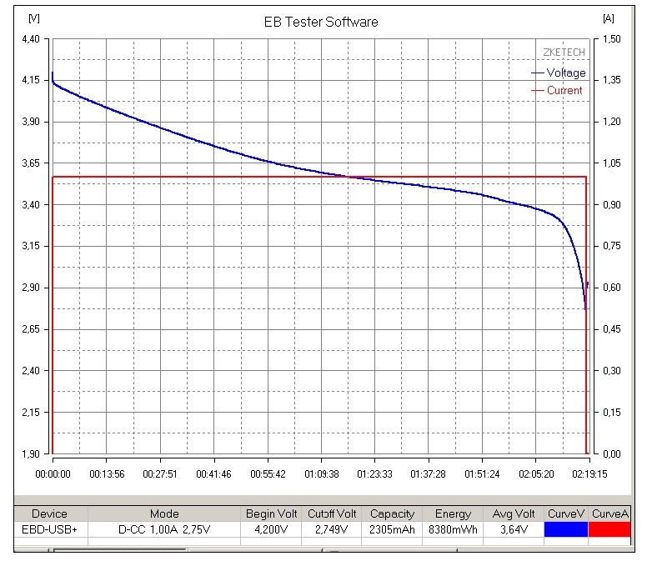Select the Current legend entry

pyautogui.click(x=564, y=91)
